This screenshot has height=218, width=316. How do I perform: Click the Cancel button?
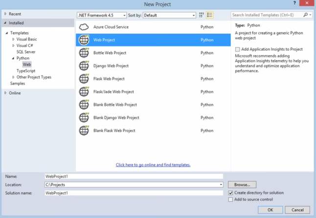(297, 210)
